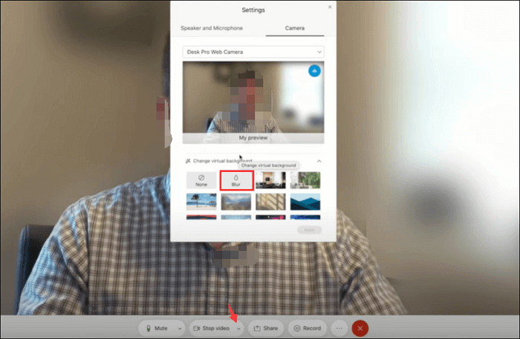
Task: Mute the microphone
Action: (x=157, y=328)
